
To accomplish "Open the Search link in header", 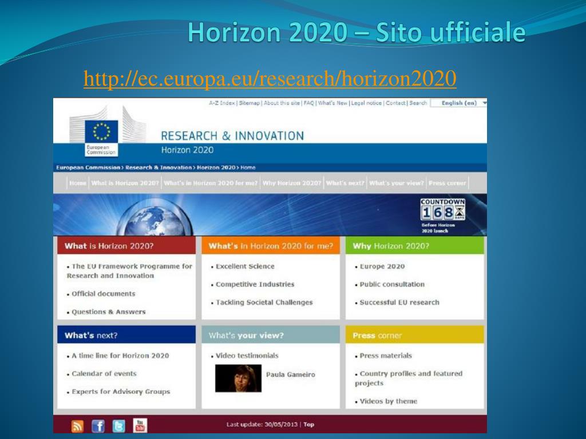I will click(418, 103).
